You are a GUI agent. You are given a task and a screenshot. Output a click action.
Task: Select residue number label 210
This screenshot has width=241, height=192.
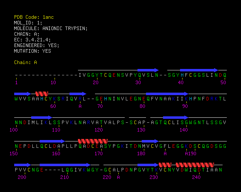tap(65, 177)
